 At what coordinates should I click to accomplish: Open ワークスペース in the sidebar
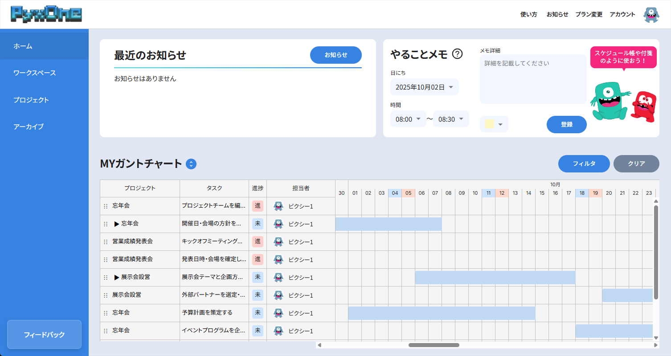[x=35, y=73]
